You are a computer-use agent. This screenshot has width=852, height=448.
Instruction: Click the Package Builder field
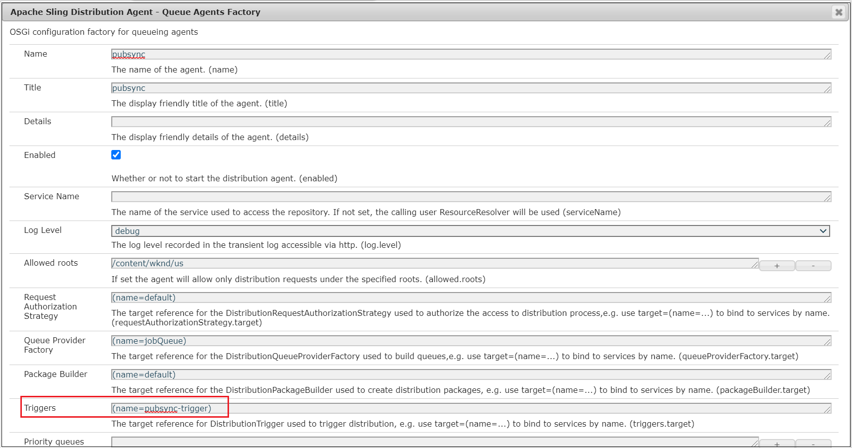click(x=471, y=374)
